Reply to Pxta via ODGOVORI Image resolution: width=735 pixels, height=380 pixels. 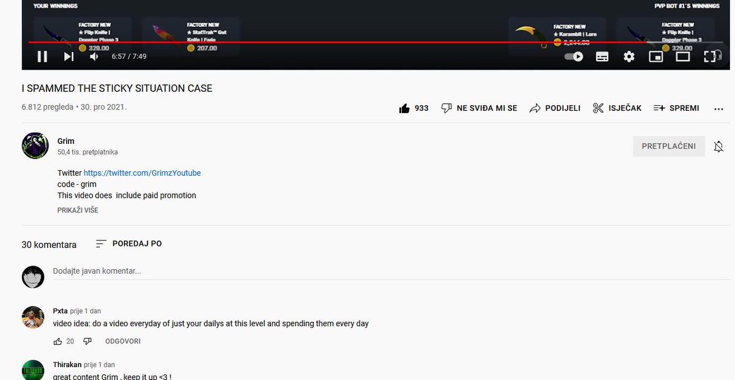[x=123, y=341]
